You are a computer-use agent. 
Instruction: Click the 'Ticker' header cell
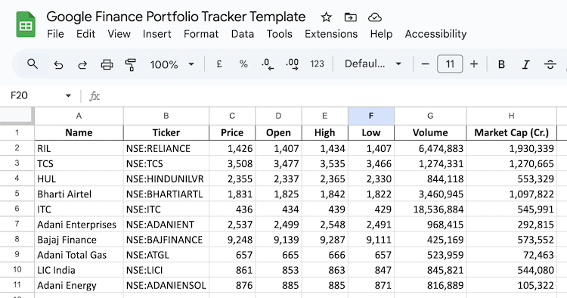(x=166, y=132)
